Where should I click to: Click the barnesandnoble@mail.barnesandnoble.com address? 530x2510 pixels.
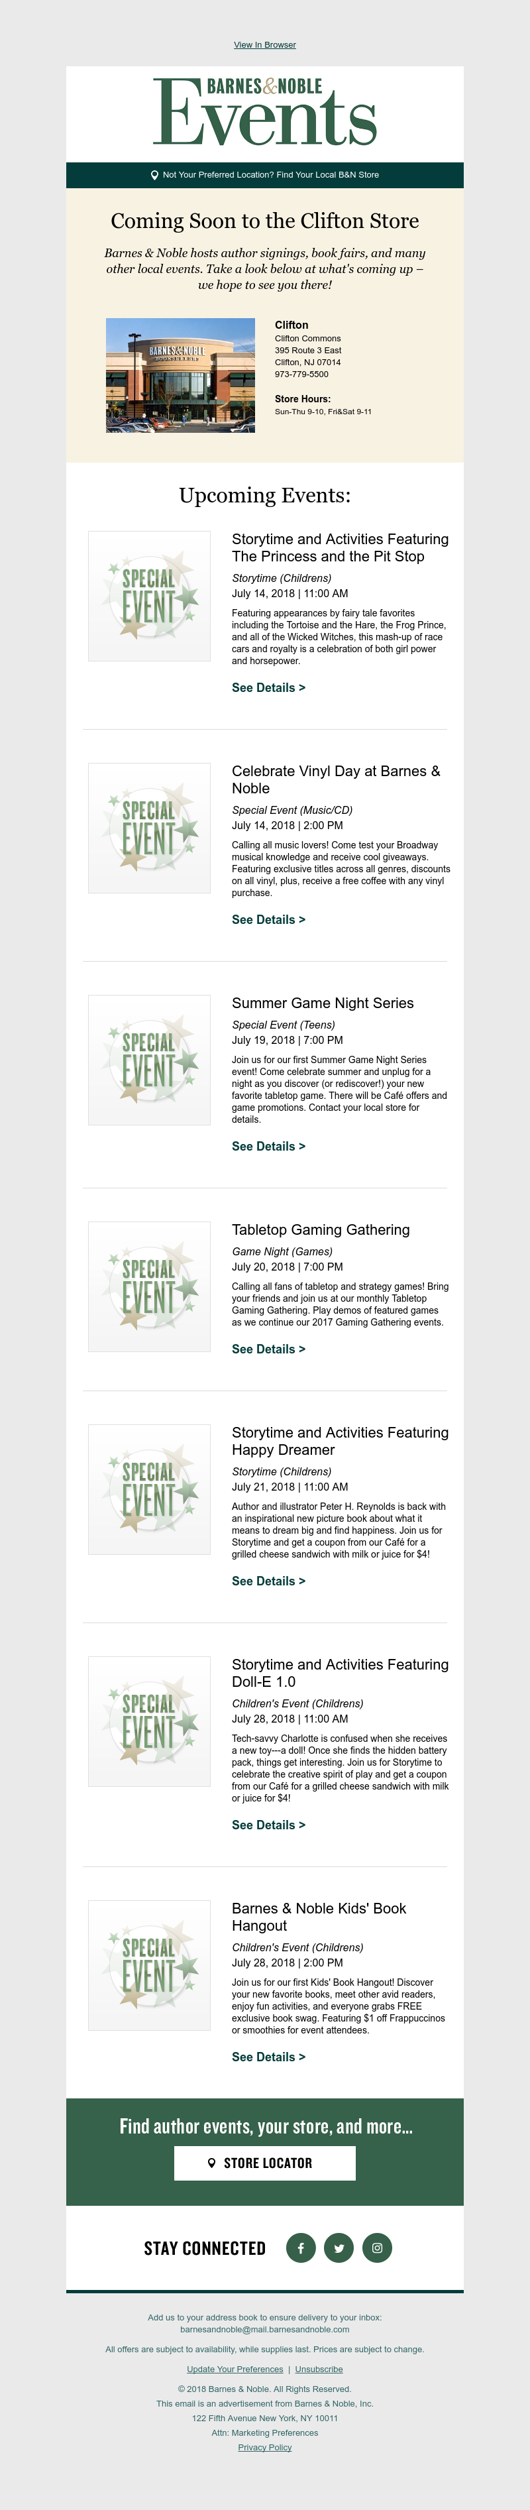tap(265, 2330)
